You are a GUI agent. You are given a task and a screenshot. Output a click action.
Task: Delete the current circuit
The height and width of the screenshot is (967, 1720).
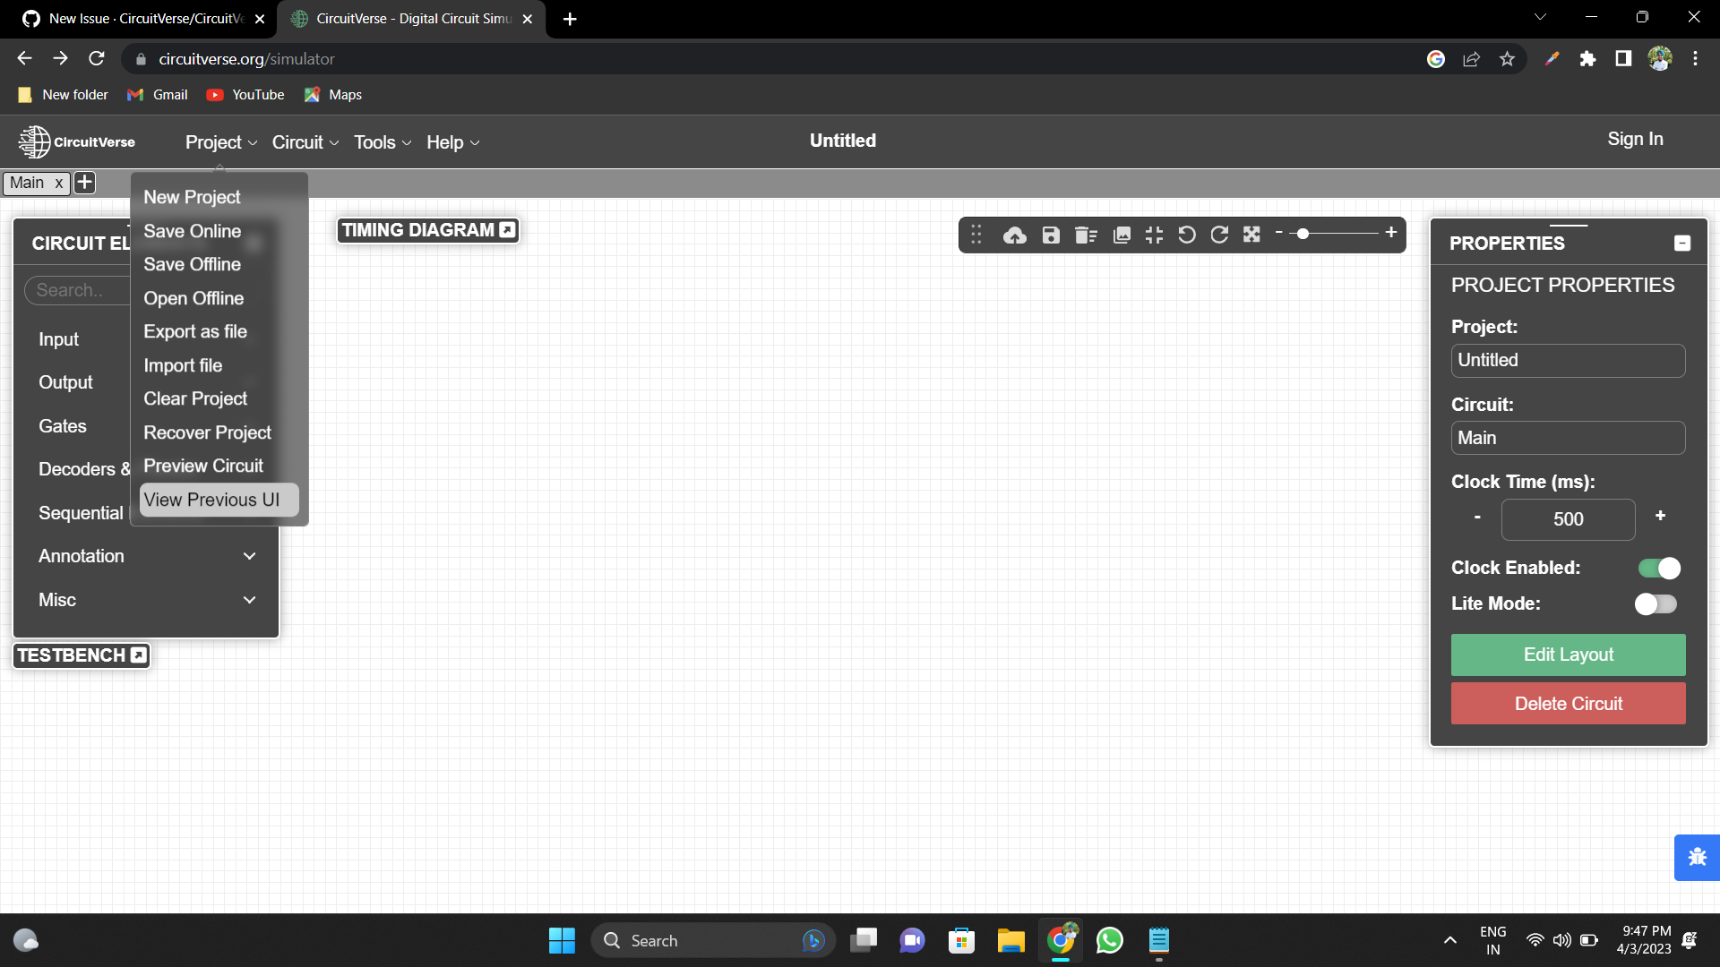(1568, 704)
